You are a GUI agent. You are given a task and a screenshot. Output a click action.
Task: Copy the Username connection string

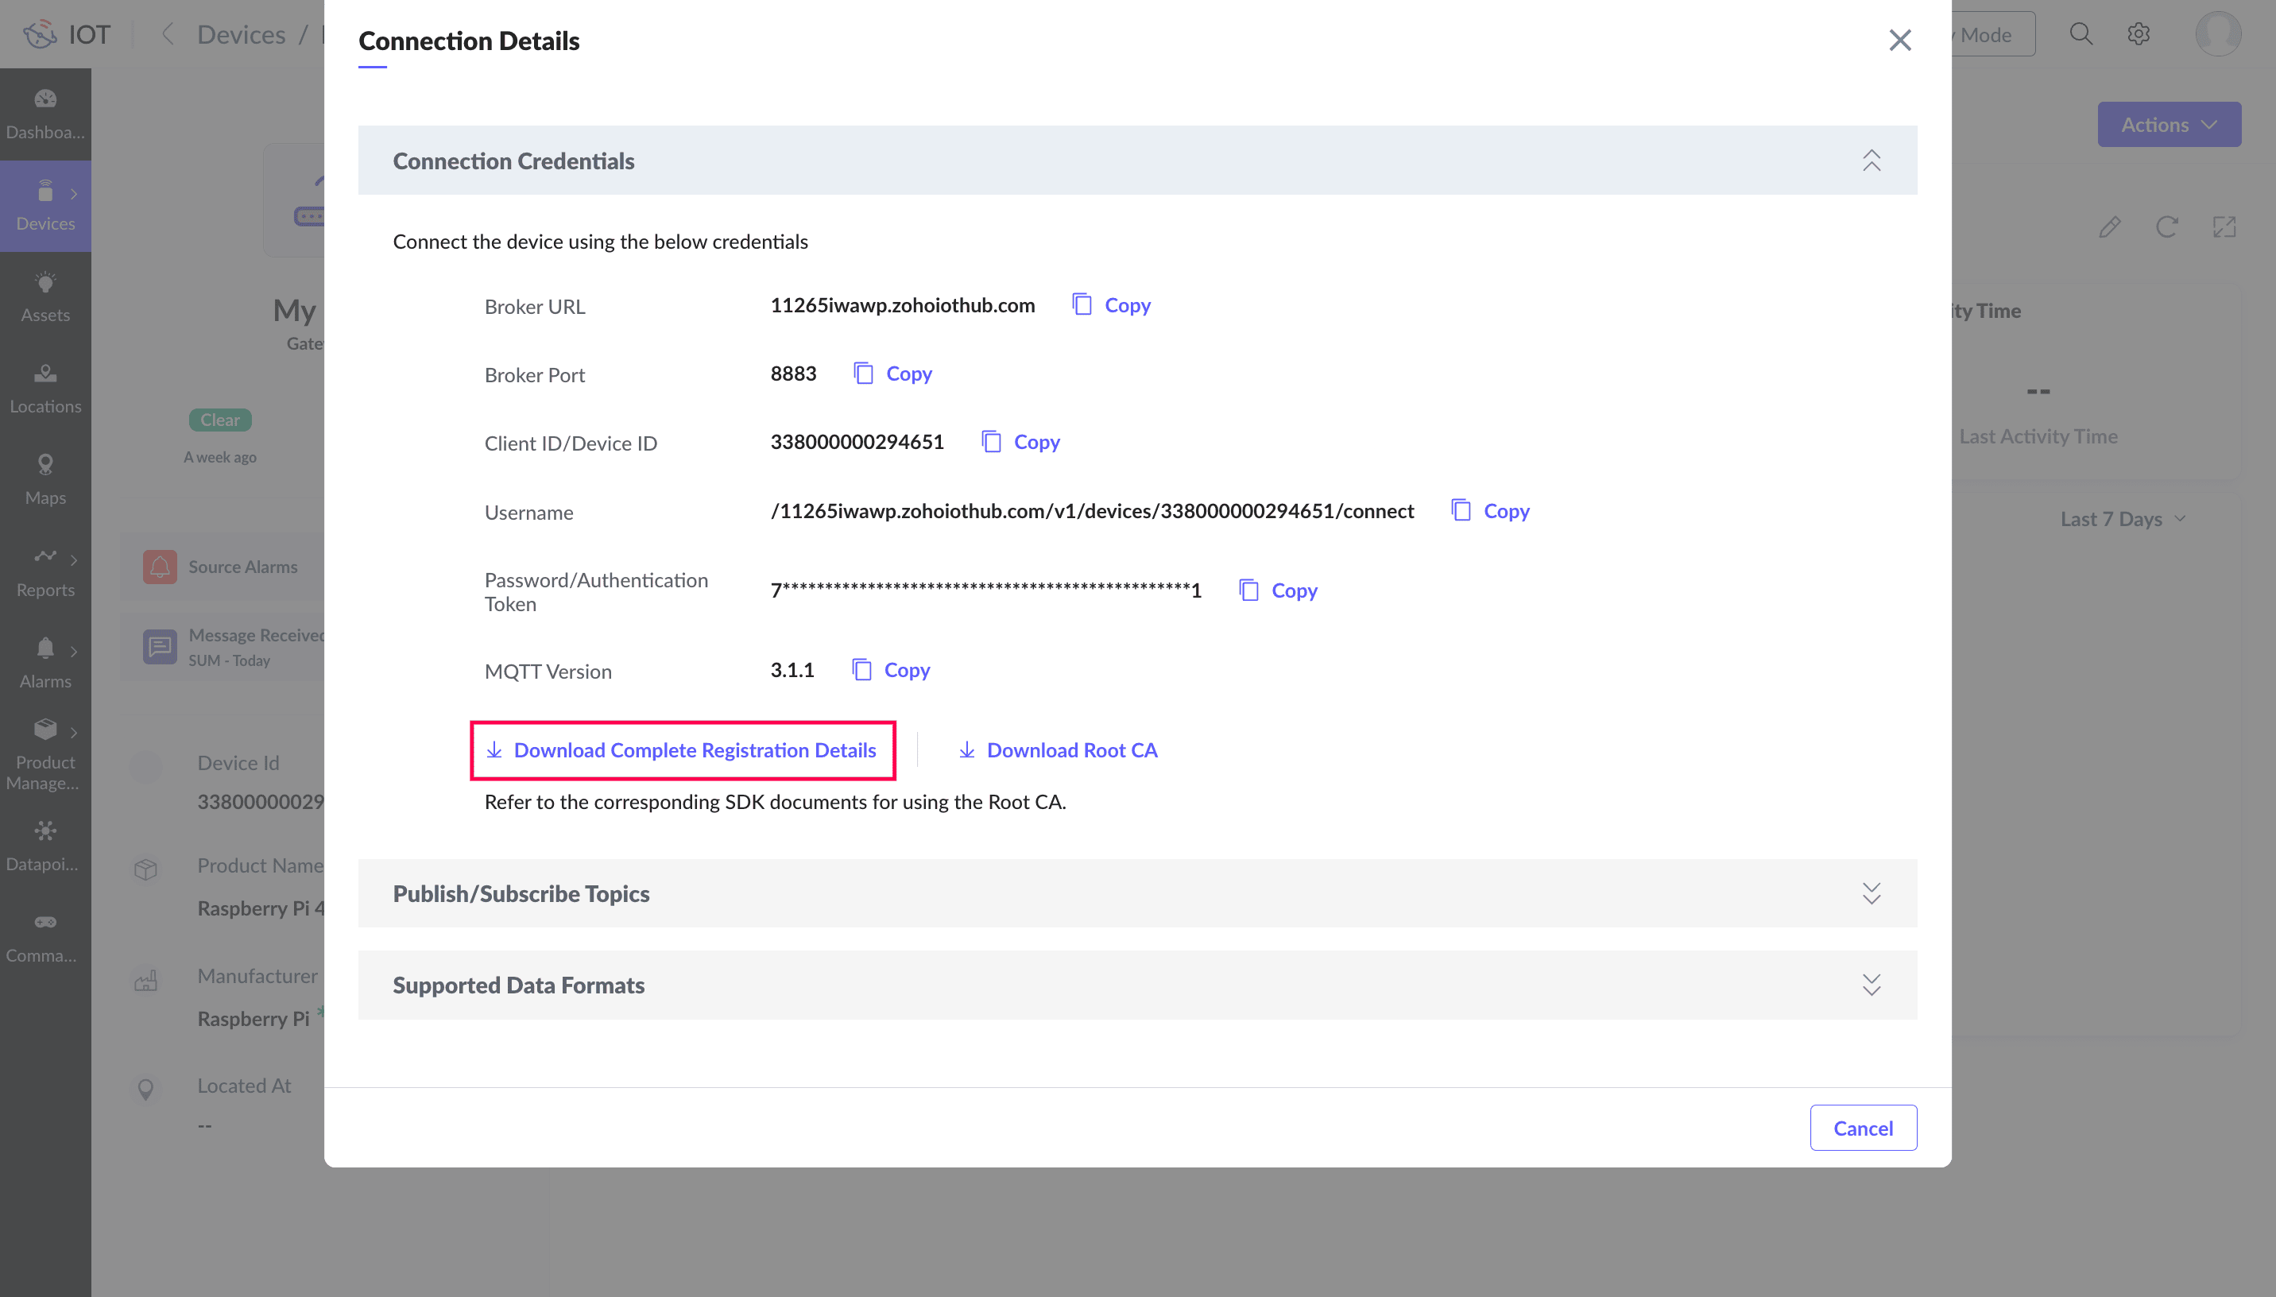coord(1492,511)
